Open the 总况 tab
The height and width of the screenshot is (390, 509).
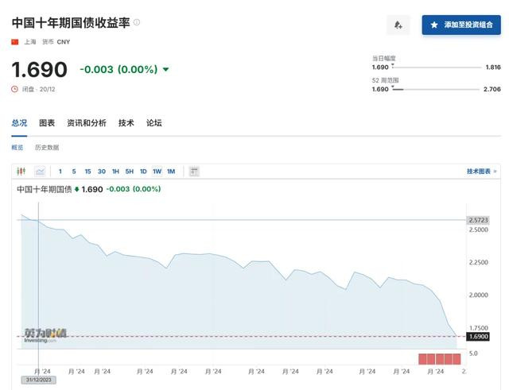click(x=19, y=123)
